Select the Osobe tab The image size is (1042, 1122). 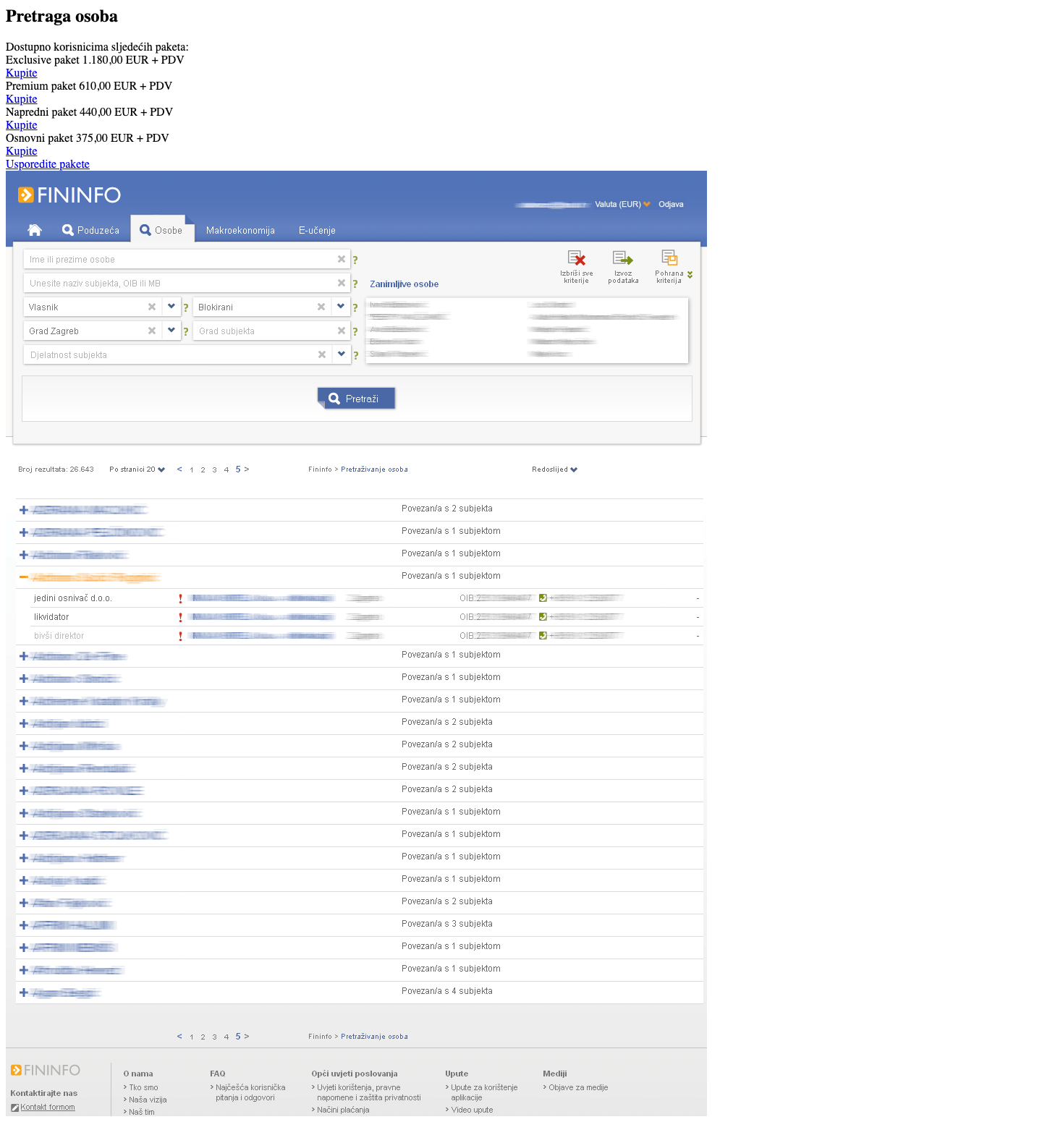[x=161, y=230]
